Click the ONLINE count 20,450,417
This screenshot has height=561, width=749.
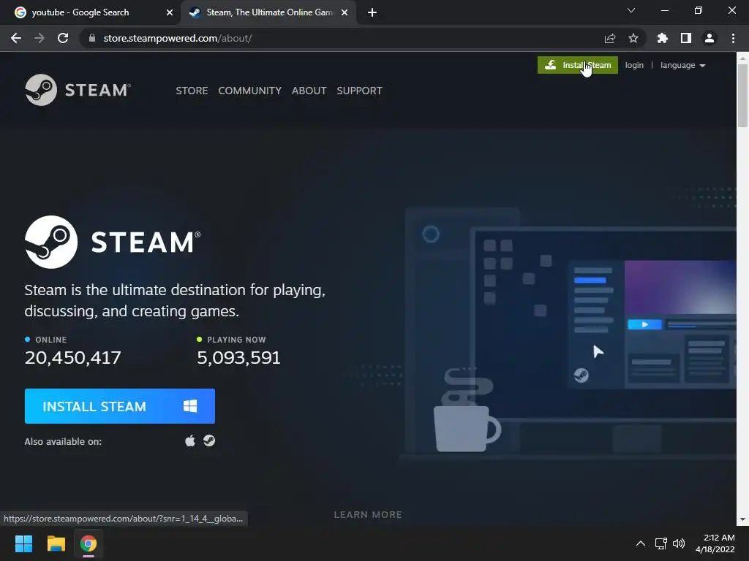[x=73, y=357]
